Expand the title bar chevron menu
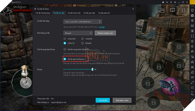This screenshot has width=195, height=111. [x=167, y=2]
